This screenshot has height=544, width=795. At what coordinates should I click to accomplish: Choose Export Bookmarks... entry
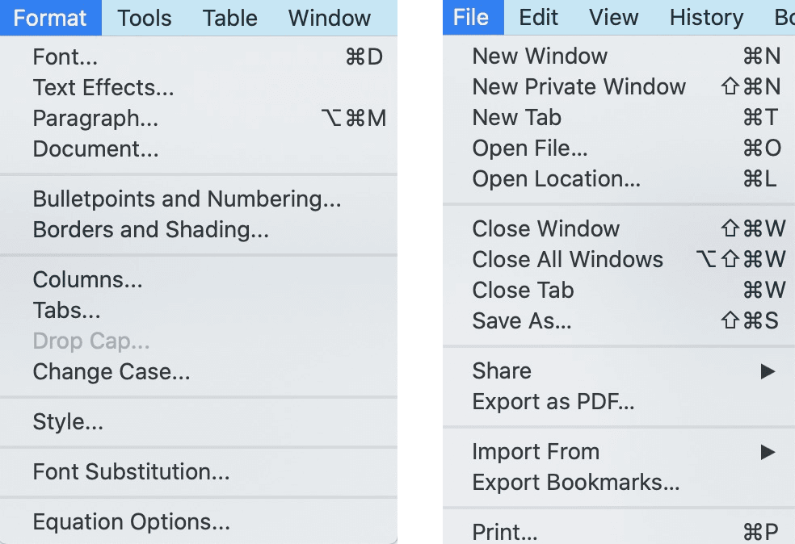575,483
